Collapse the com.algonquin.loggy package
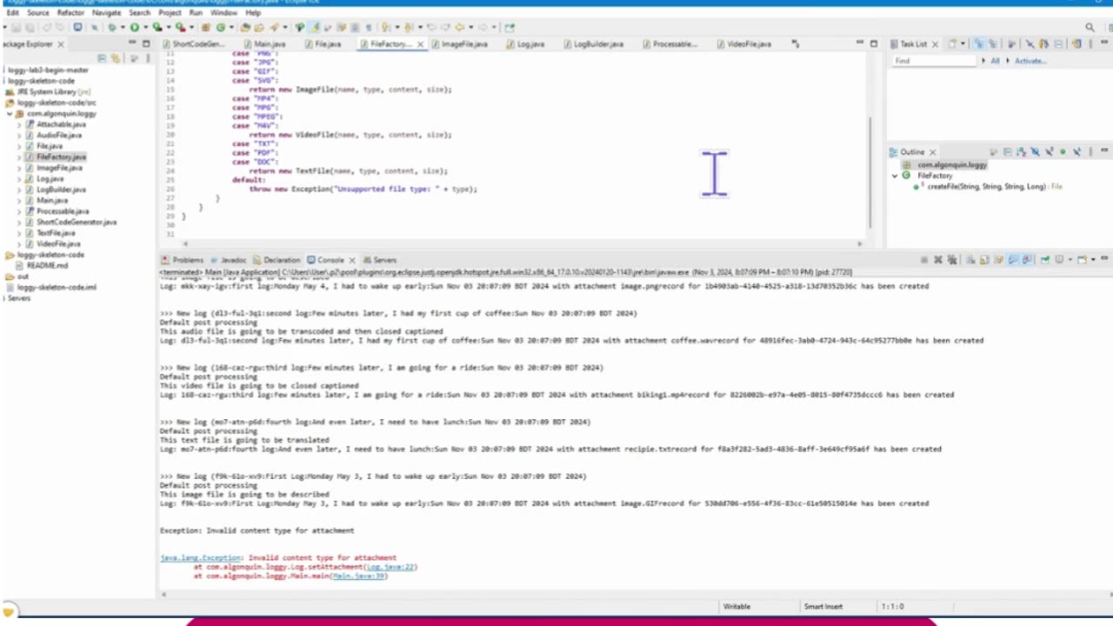The width and height of the screenshot is (1113, 626). 10,114
